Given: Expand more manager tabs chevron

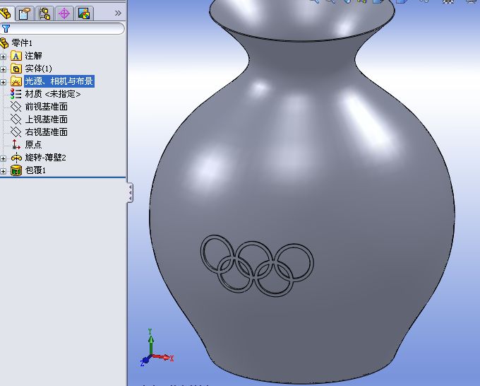Looking at the screenshot, I should point(118,13).
